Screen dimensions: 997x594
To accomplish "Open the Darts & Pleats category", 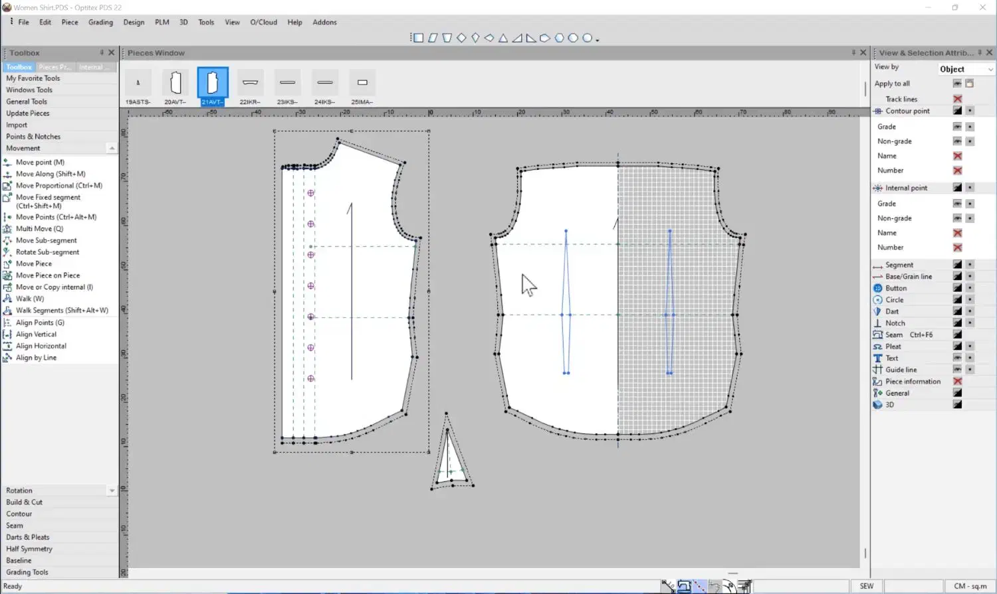I will click(27, 537).
